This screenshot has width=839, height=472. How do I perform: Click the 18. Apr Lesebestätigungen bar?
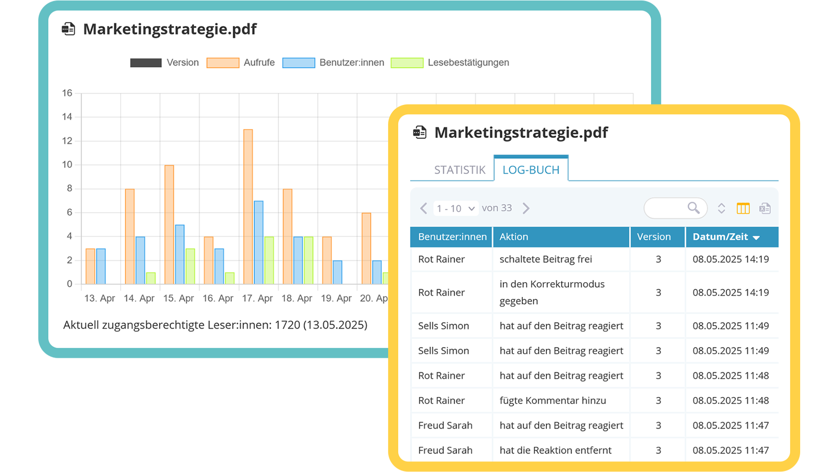point(308,260)
